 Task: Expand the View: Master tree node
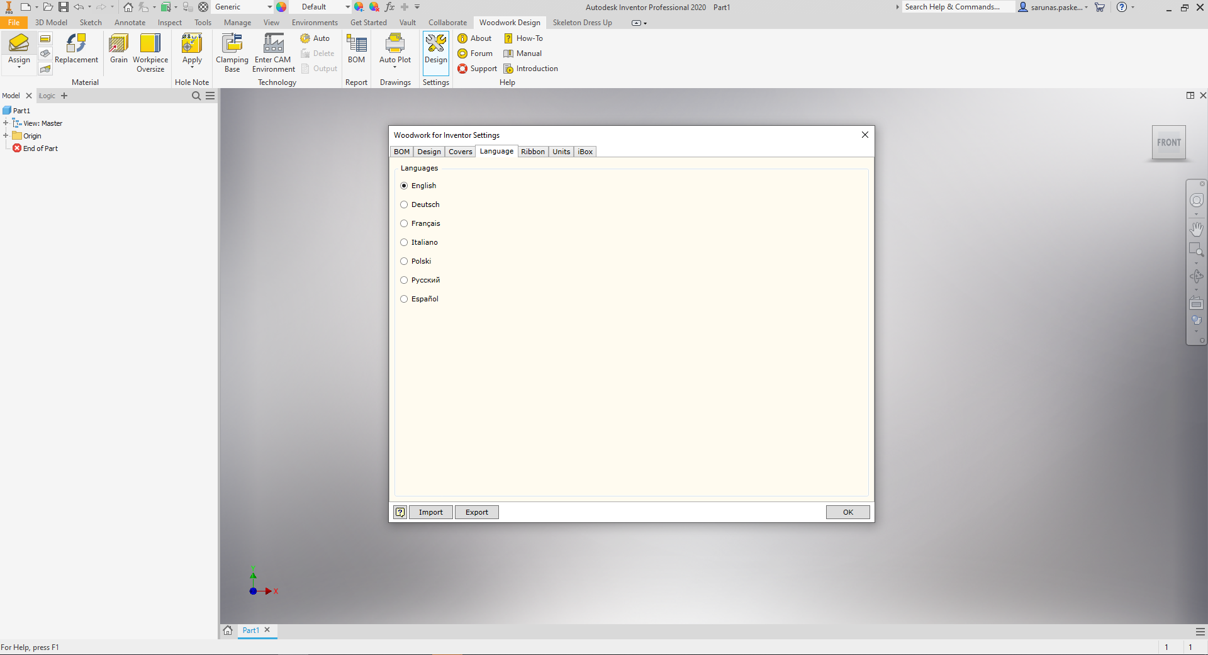click(6, 123)
